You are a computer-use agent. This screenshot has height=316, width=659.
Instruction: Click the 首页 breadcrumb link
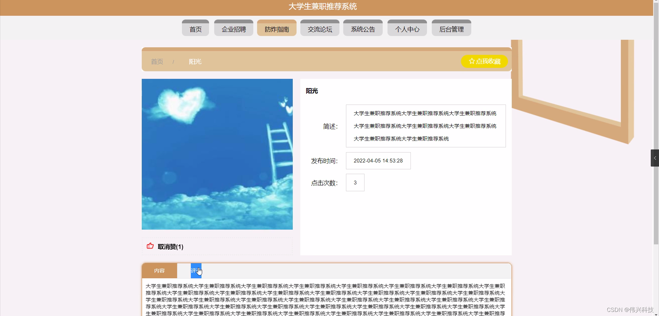pyautogui.click(x=157, y=61)
